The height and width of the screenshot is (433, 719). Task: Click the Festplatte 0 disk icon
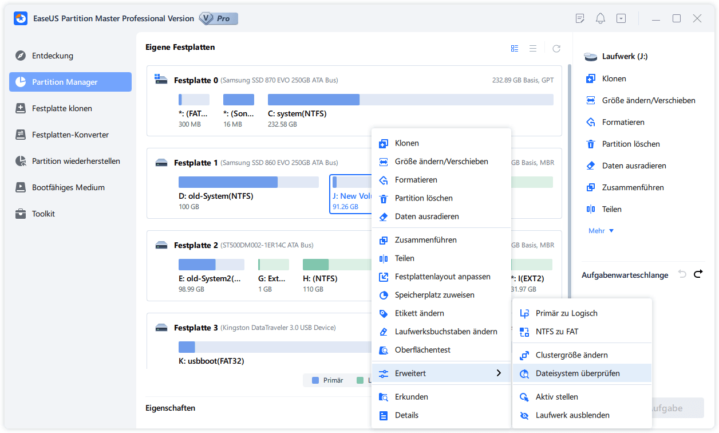coord(161,80)
